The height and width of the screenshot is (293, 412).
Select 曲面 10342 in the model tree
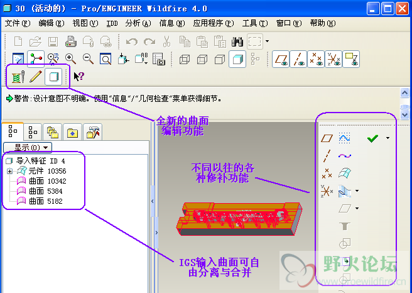(x=41, y=181)
